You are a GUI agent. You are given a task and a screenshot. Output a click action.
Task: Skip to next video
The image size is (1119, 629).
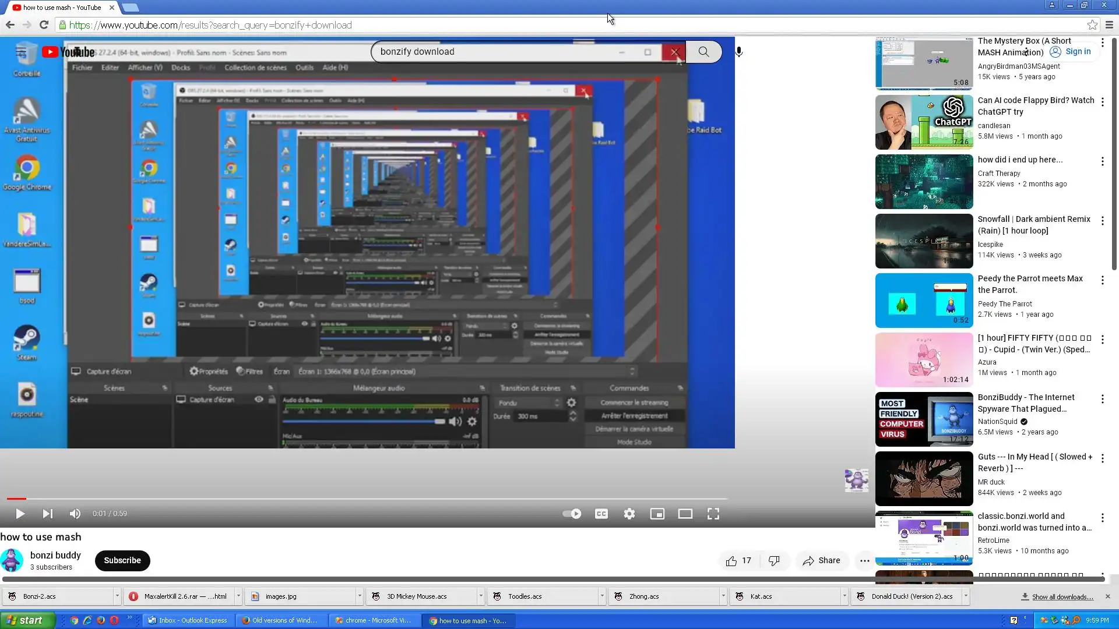tap(48, 514)
